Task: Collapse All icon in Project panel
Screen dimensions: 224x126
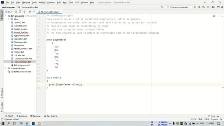Action: 24,12
